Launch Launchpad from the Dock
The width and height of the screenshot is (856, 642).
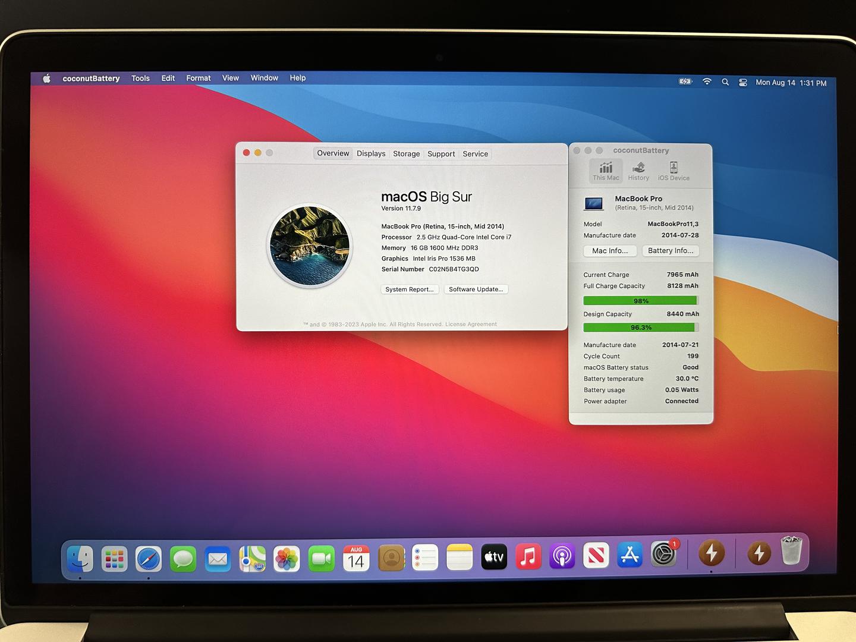114,558
